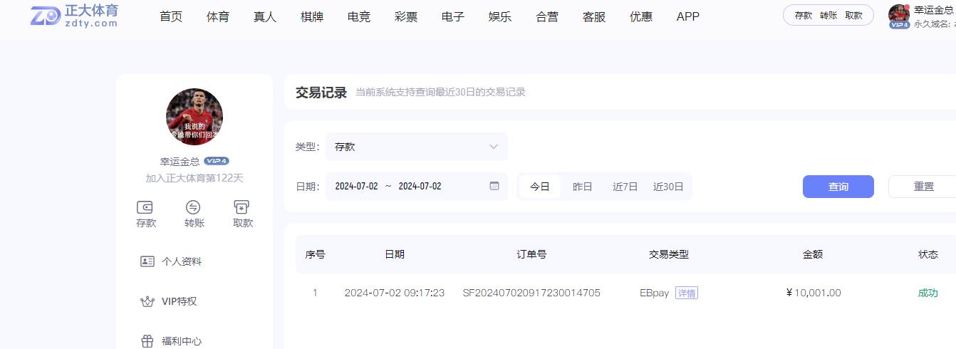Click the 重置 reset button
This screenshot has height=349, width=956.
(x=923, y=187)
